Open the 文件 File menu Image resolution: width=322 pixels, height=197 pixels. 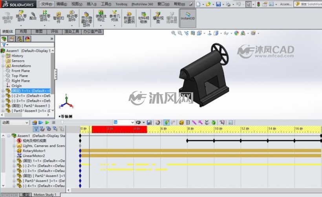point(46,4)
